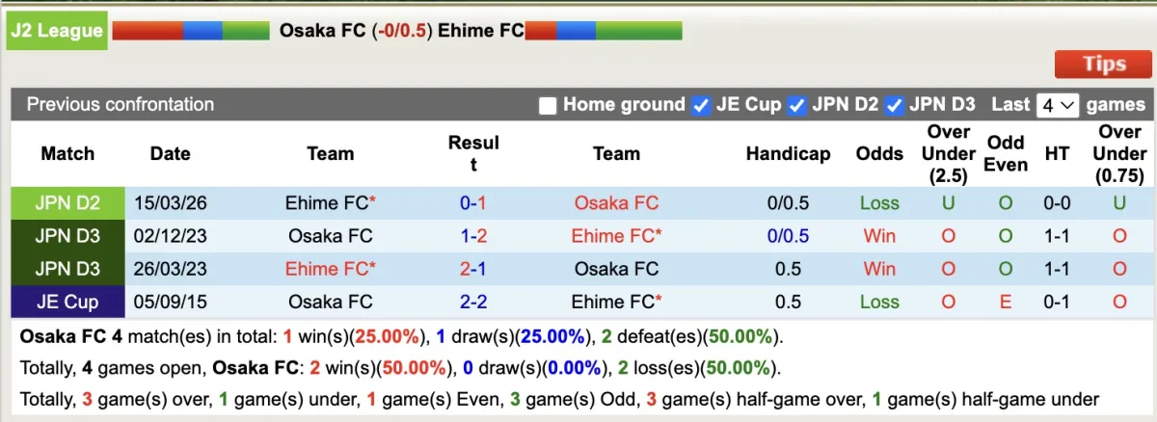The height and width of the screenshot is (422, 1157).
Task: Click the J2 League green badge
Action: [56, 31]
